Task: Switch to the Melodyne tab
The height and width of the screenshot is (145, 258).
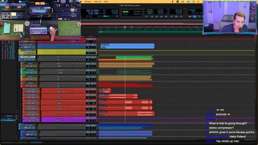Action: [x=22, y=143]
